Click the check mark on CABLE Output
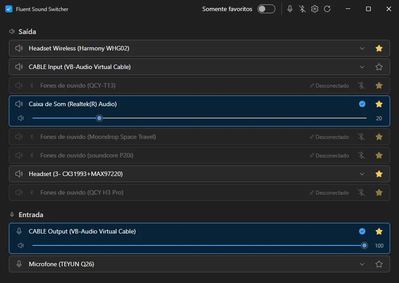 point(362,231)
